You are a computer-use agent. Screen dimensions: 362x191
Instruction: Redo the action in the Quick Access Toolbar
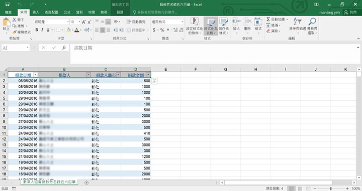coord(32,5)
